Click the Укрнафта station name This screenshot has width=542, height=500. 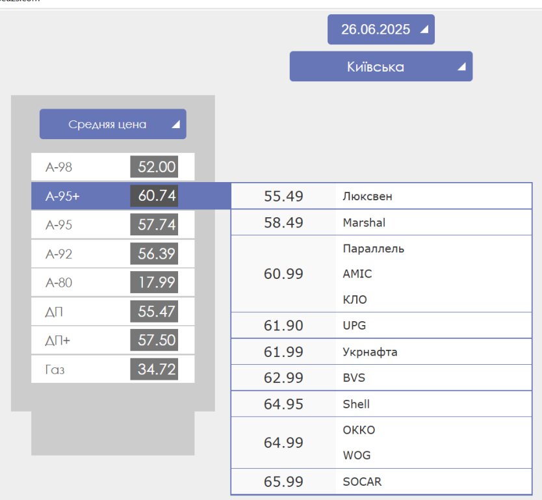click(370, 352)
